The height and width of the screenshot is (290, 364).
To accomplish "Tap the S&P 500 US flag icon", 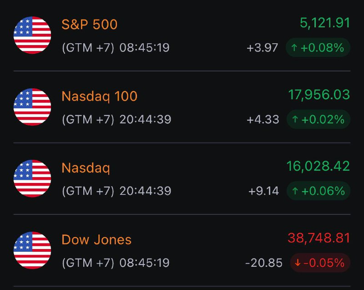I will click(32, 35).
